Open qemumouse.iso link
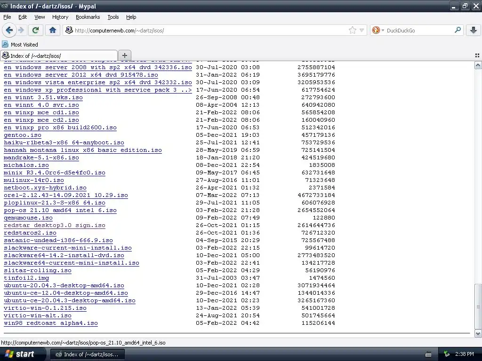This screenshot has width=482, height=361. pos(28,218)
